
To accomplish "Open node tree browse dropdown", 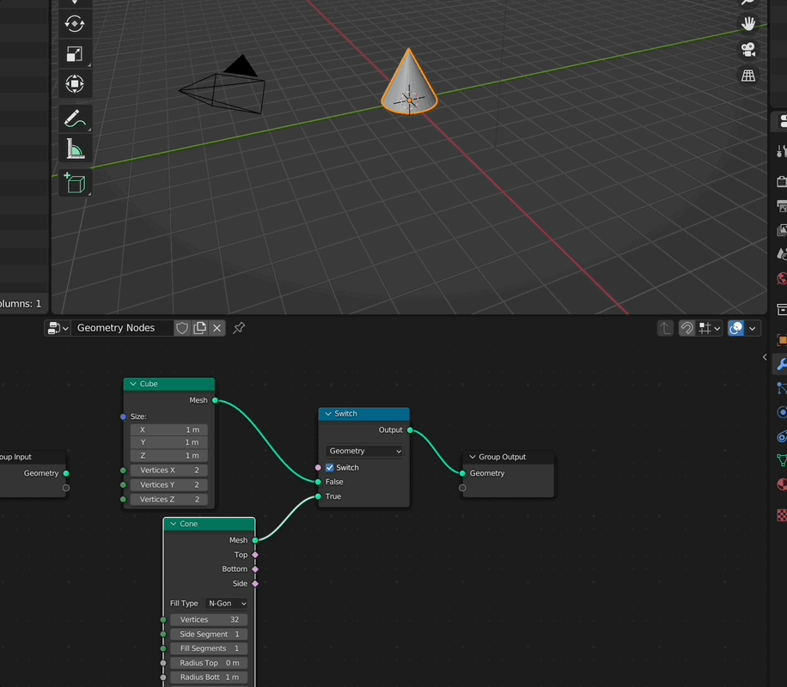I will click(58, 328).
